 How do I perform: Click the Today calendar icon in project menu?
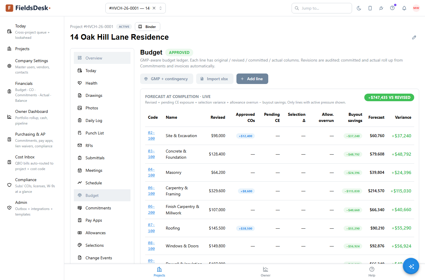(x=80, y=71)
